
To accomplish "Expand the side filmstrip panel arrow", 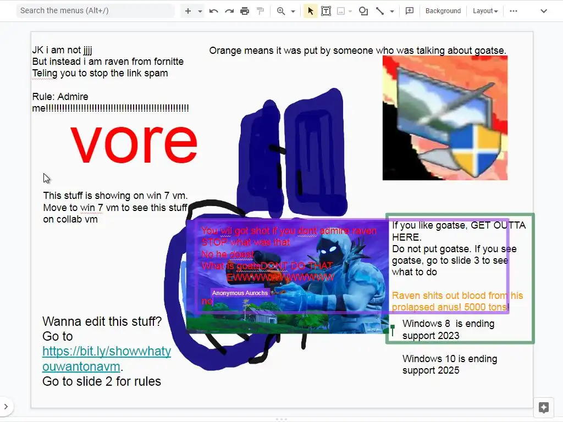I will click(5, 407).
